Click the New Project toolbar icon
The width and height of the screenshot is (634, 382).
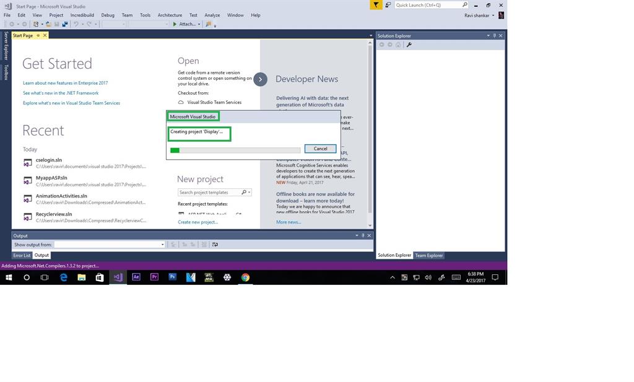tap(36, 24)
